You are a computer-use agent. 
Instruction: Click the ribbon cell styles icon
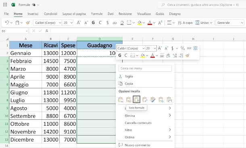point(160,23)
